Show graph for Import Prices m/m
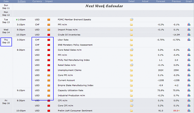 click(189, 30)
